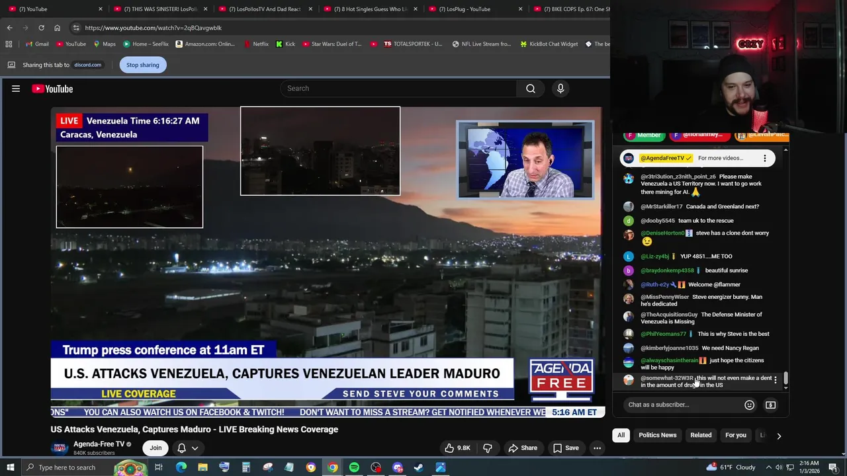847x476 pixels.
Task: Click @MrStarkiller17 username in chat
Action: (x=661, y=206)
